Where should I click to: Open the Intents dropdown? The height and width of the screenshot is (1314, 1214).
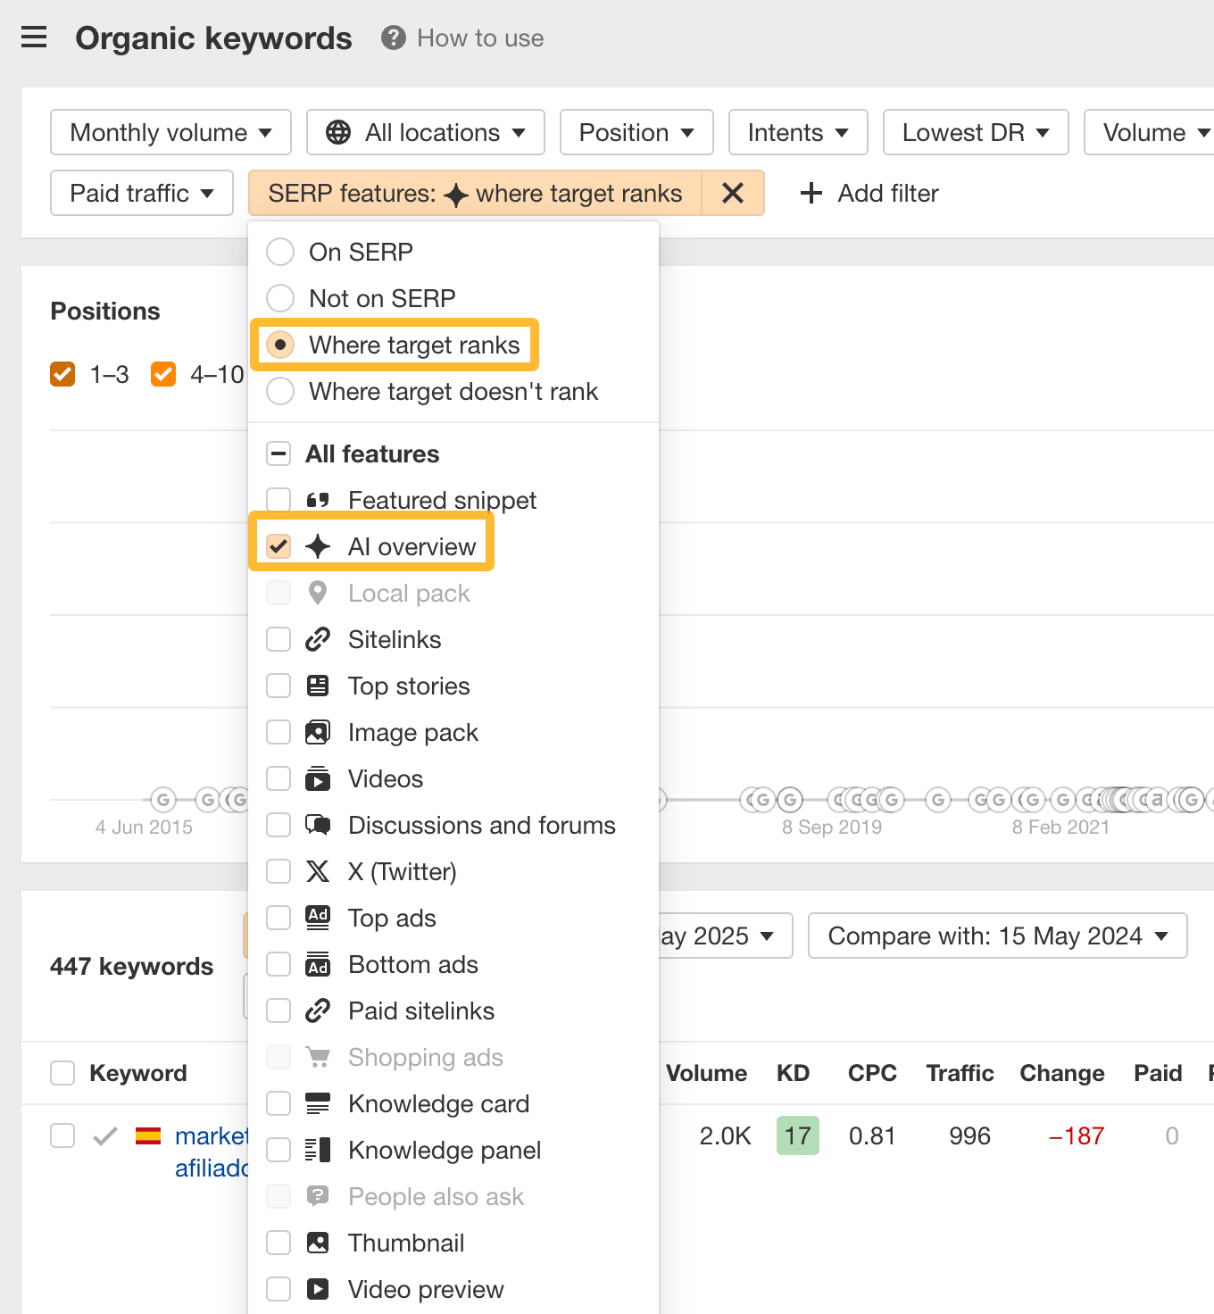coord(797,132)
